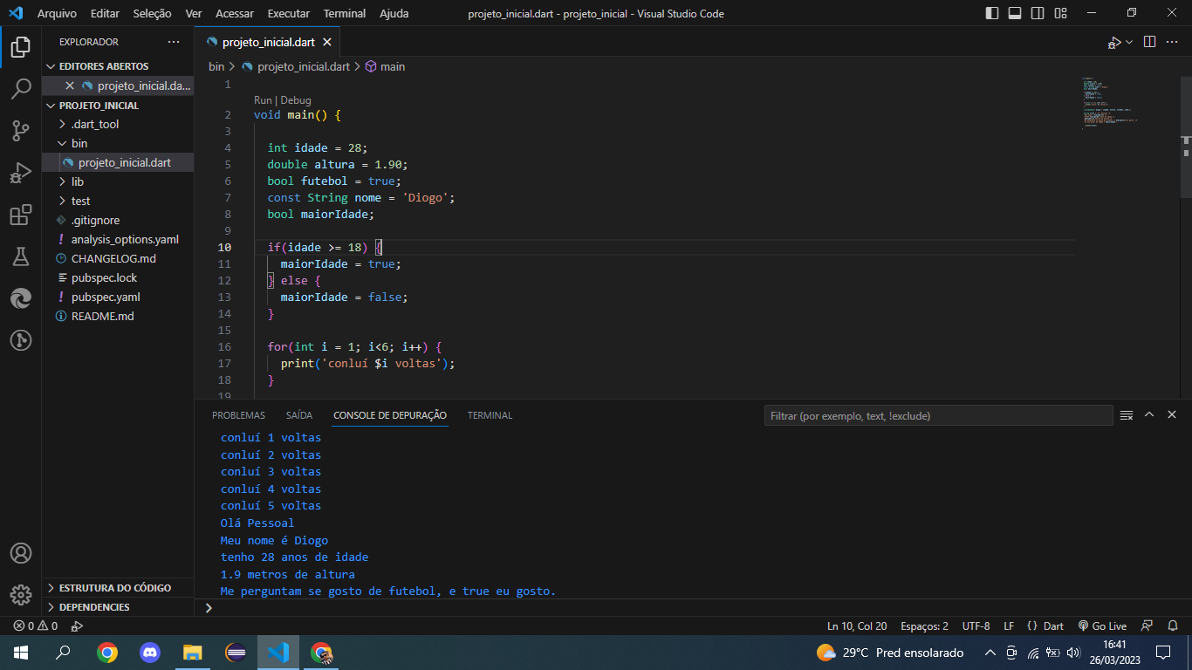Open the Arquivo menu
Viewport: 1192px width, 670px height.
coord(57,13)
